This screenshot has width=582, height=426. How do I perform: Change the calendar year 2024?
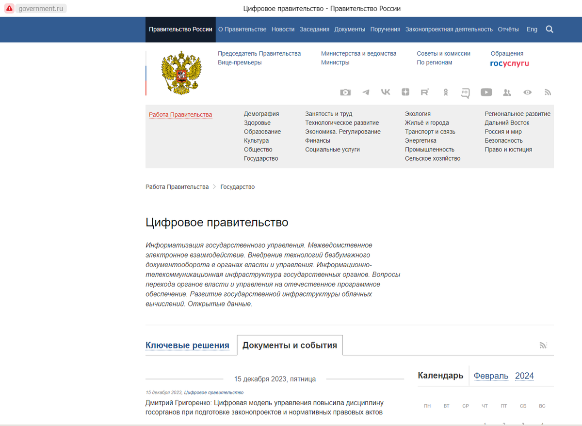tap(524, 376)
